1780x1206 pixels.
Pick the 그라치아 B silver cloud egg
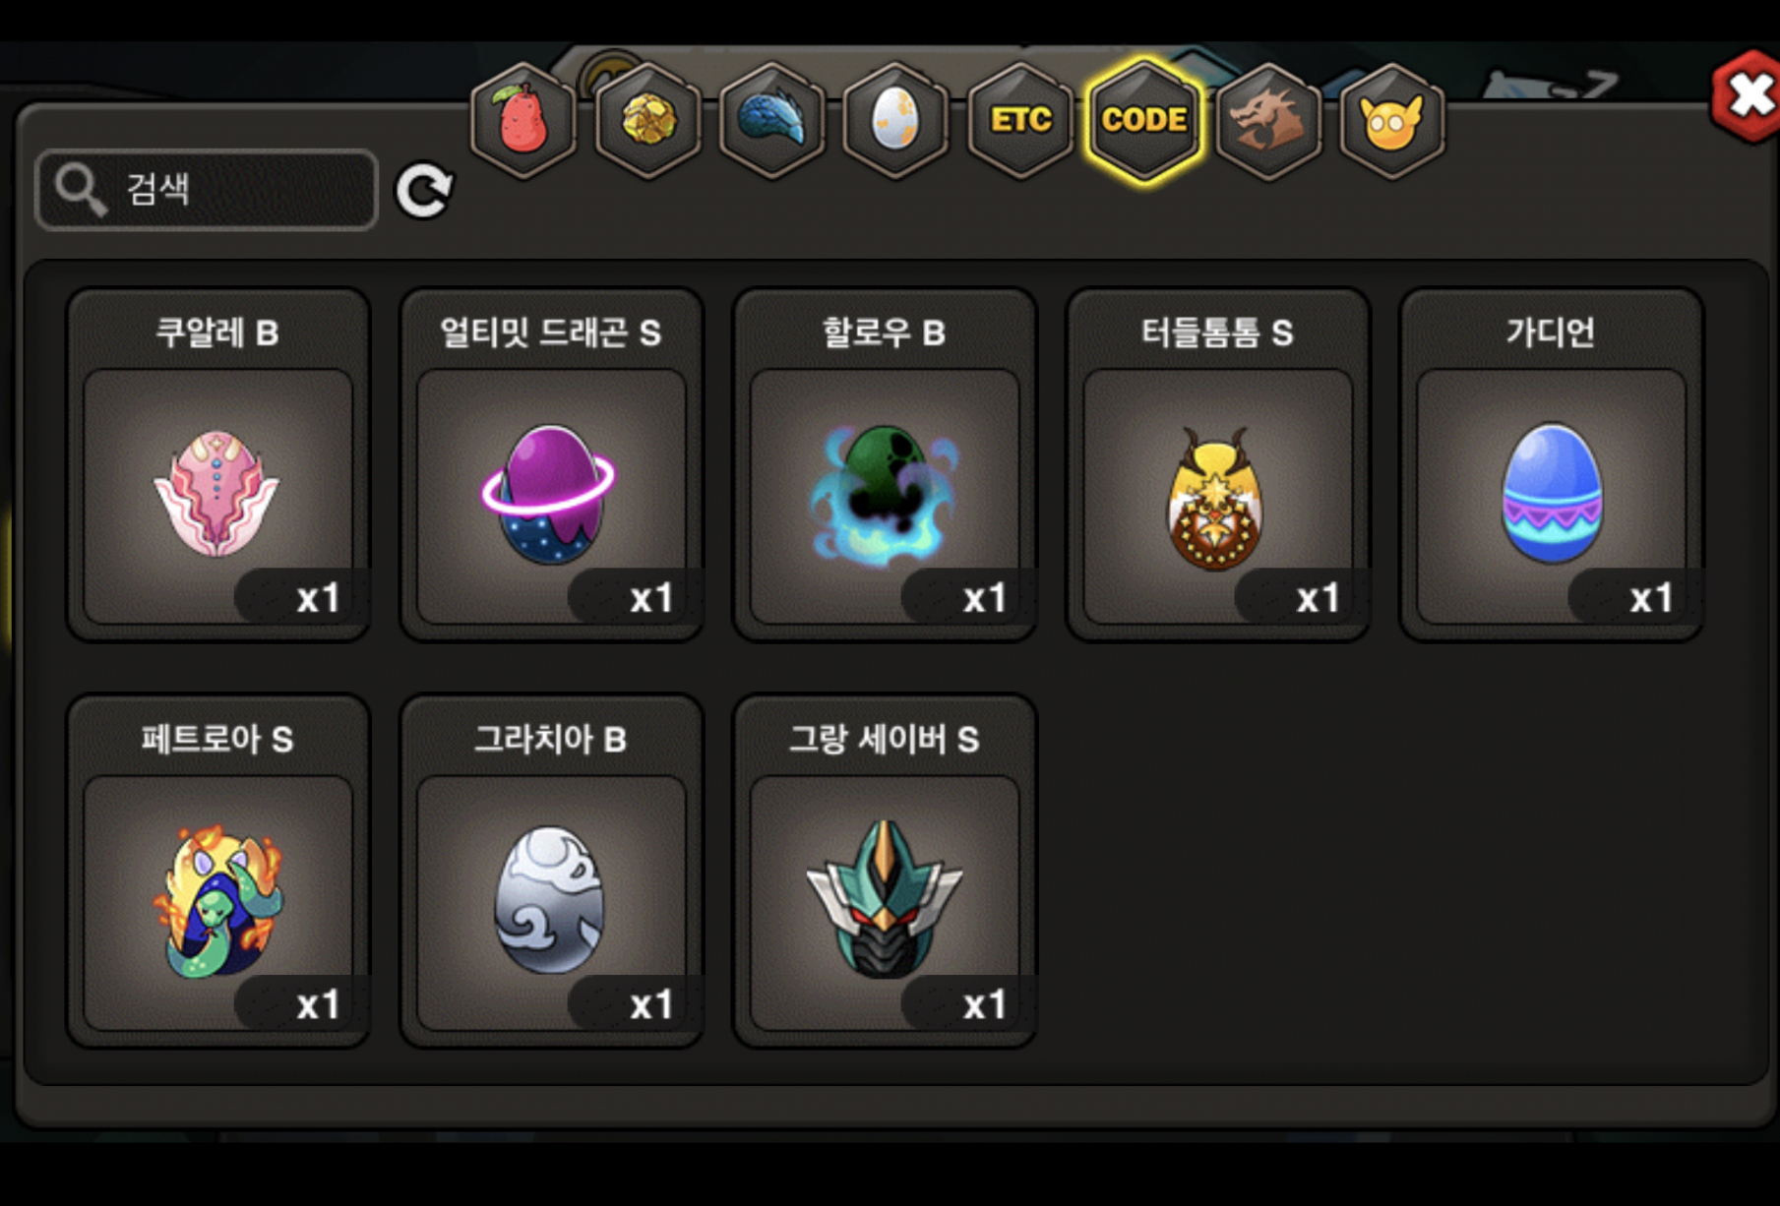(551, 872)
